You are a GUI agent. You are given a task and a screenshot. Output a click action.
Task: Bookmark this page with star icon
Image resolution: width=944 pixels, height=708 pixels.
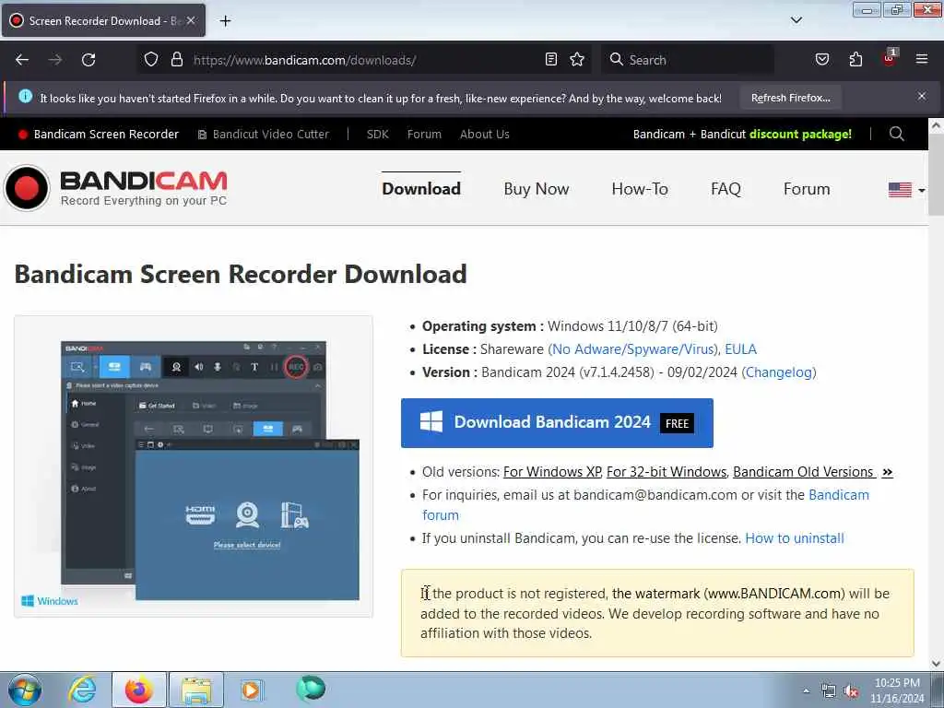click(x=577, y=60)
